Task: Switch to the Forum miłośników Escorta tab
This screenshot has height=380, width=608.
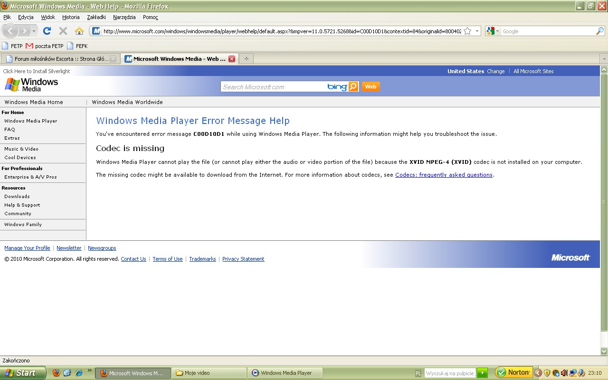Action: coord(59,59)
